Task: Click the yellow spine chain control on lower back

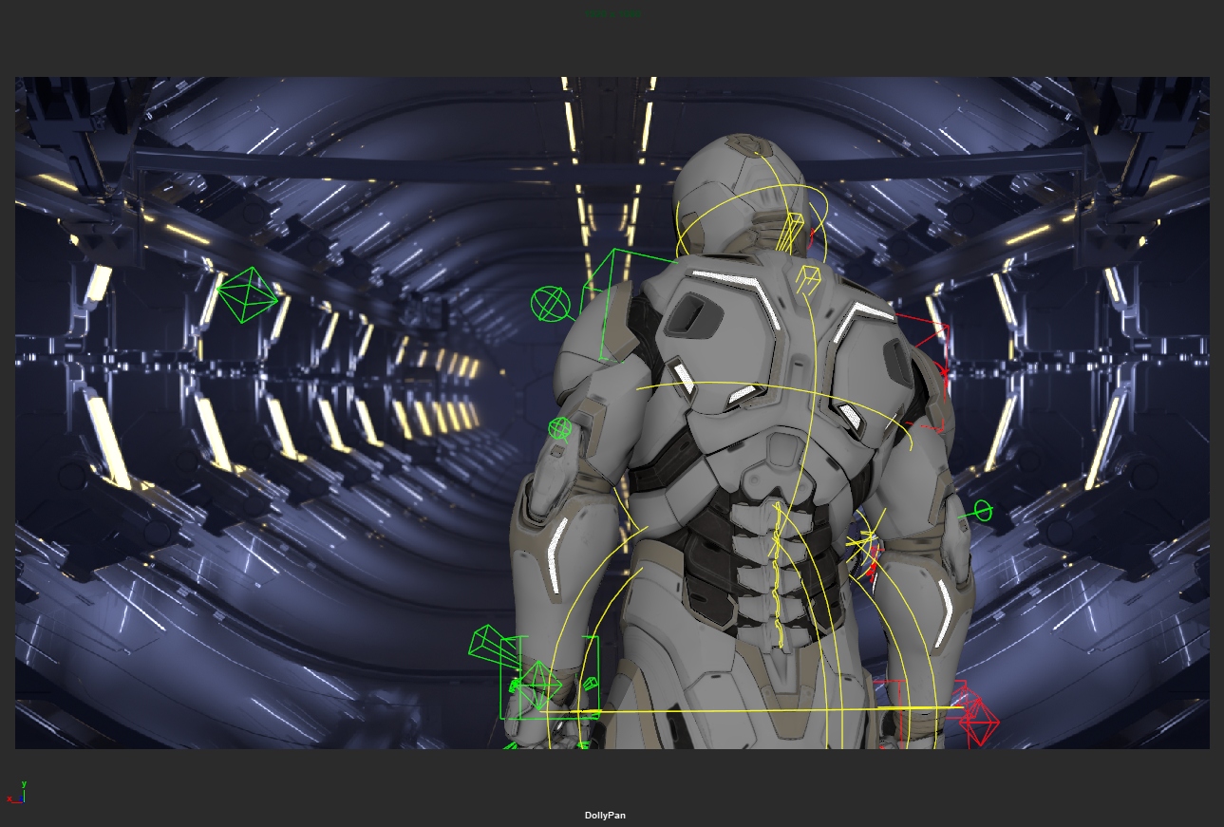Action: click(x=779, y=570)
